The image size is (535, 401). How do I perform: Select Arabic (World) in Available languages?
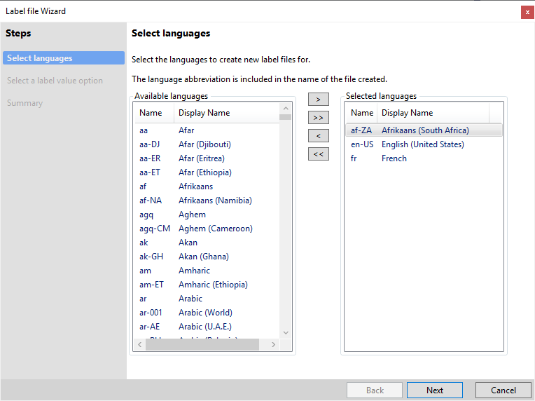click(205, 313)
